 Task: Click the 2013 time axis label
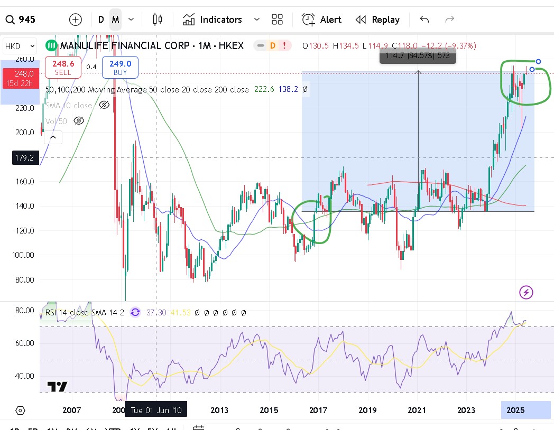pos(219,410)
